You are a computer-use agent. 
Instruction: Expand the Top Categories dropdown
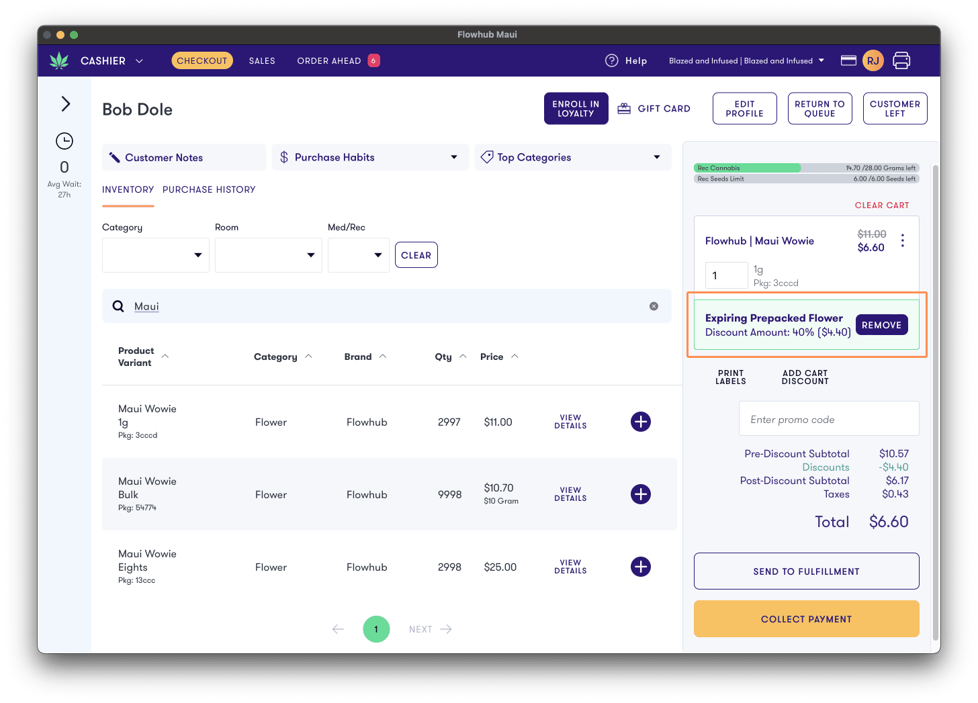click(x=573, y=157)
